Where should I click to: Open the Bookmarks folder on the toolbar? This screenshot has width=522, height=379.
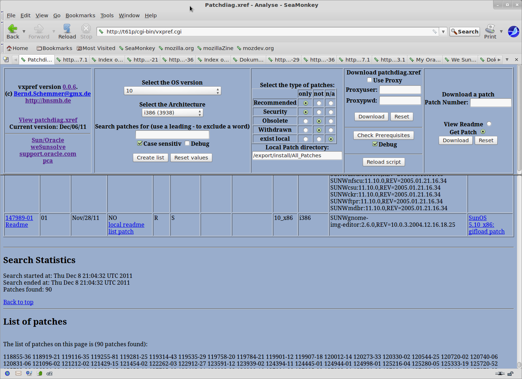54,48
